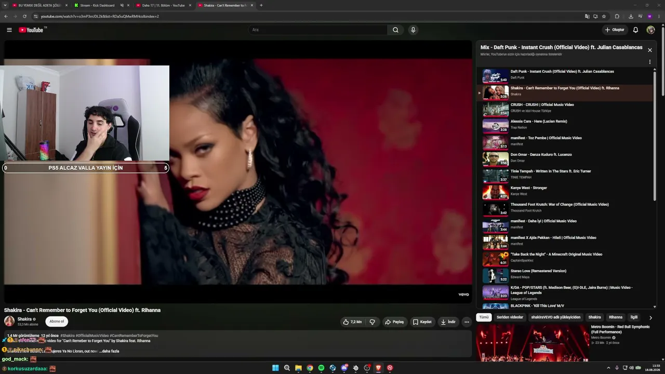Open the browser downloads icon
The height and width of the screenshot is (374, 665).
(x=631, y=16)
